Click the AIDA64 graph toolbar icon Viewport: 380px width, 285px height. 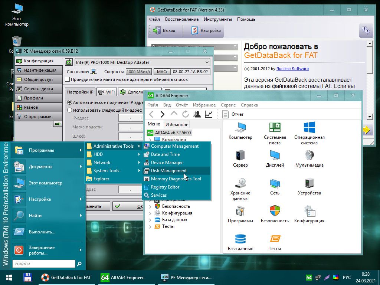[209, 114]
